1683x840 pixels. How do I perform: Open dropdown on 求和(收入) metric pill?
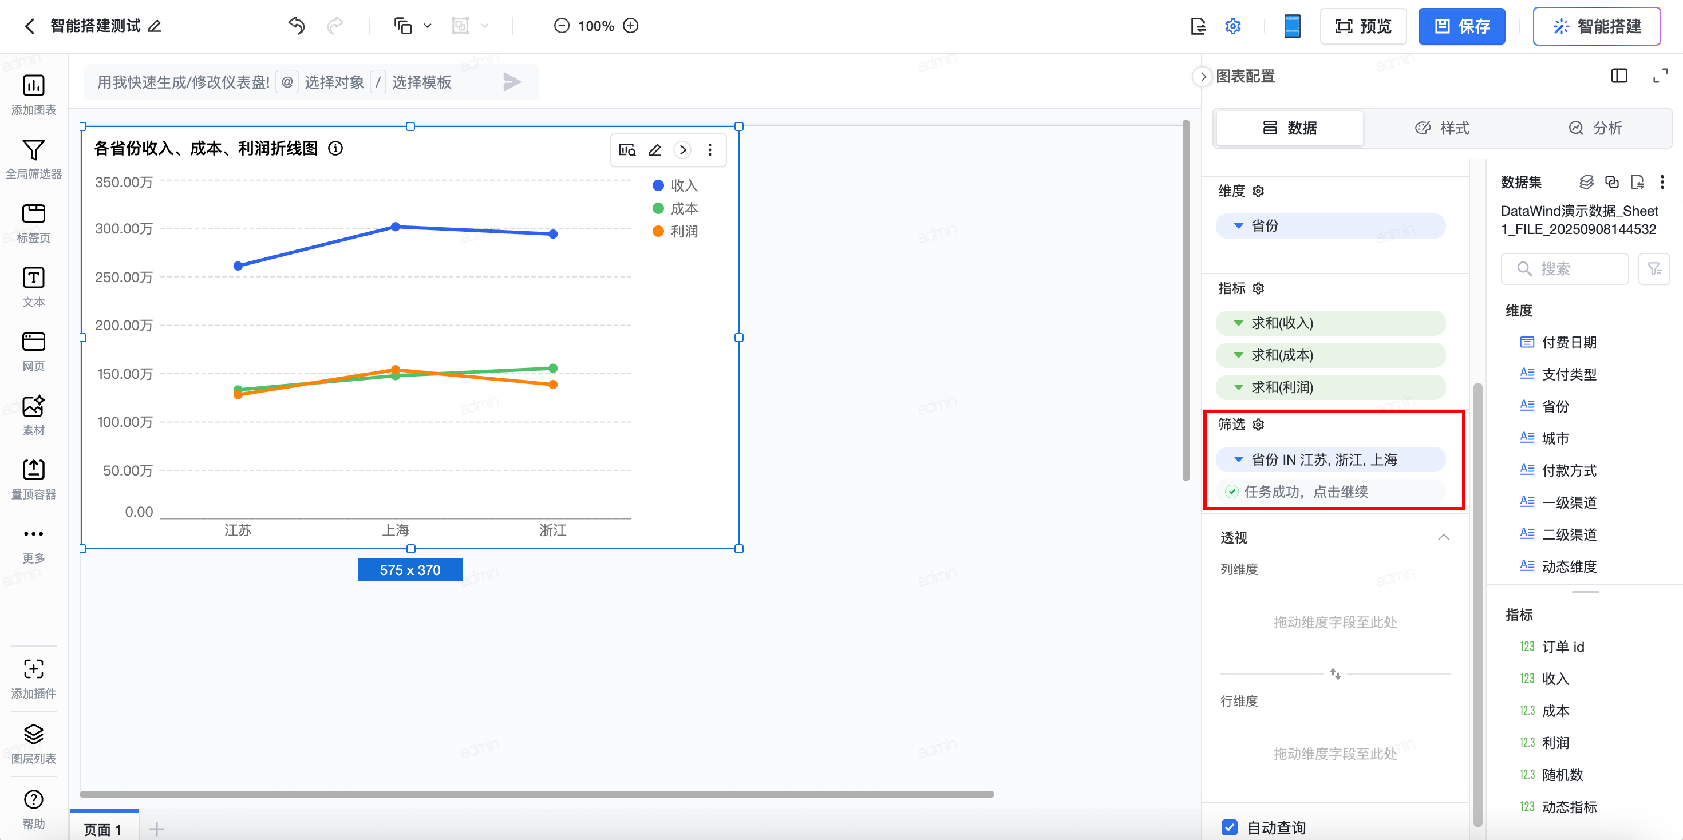(x=1238, y=323)
